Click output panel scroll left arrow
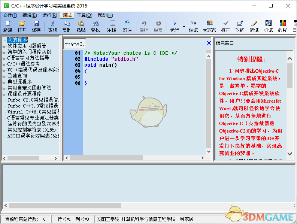 (6, 205)
